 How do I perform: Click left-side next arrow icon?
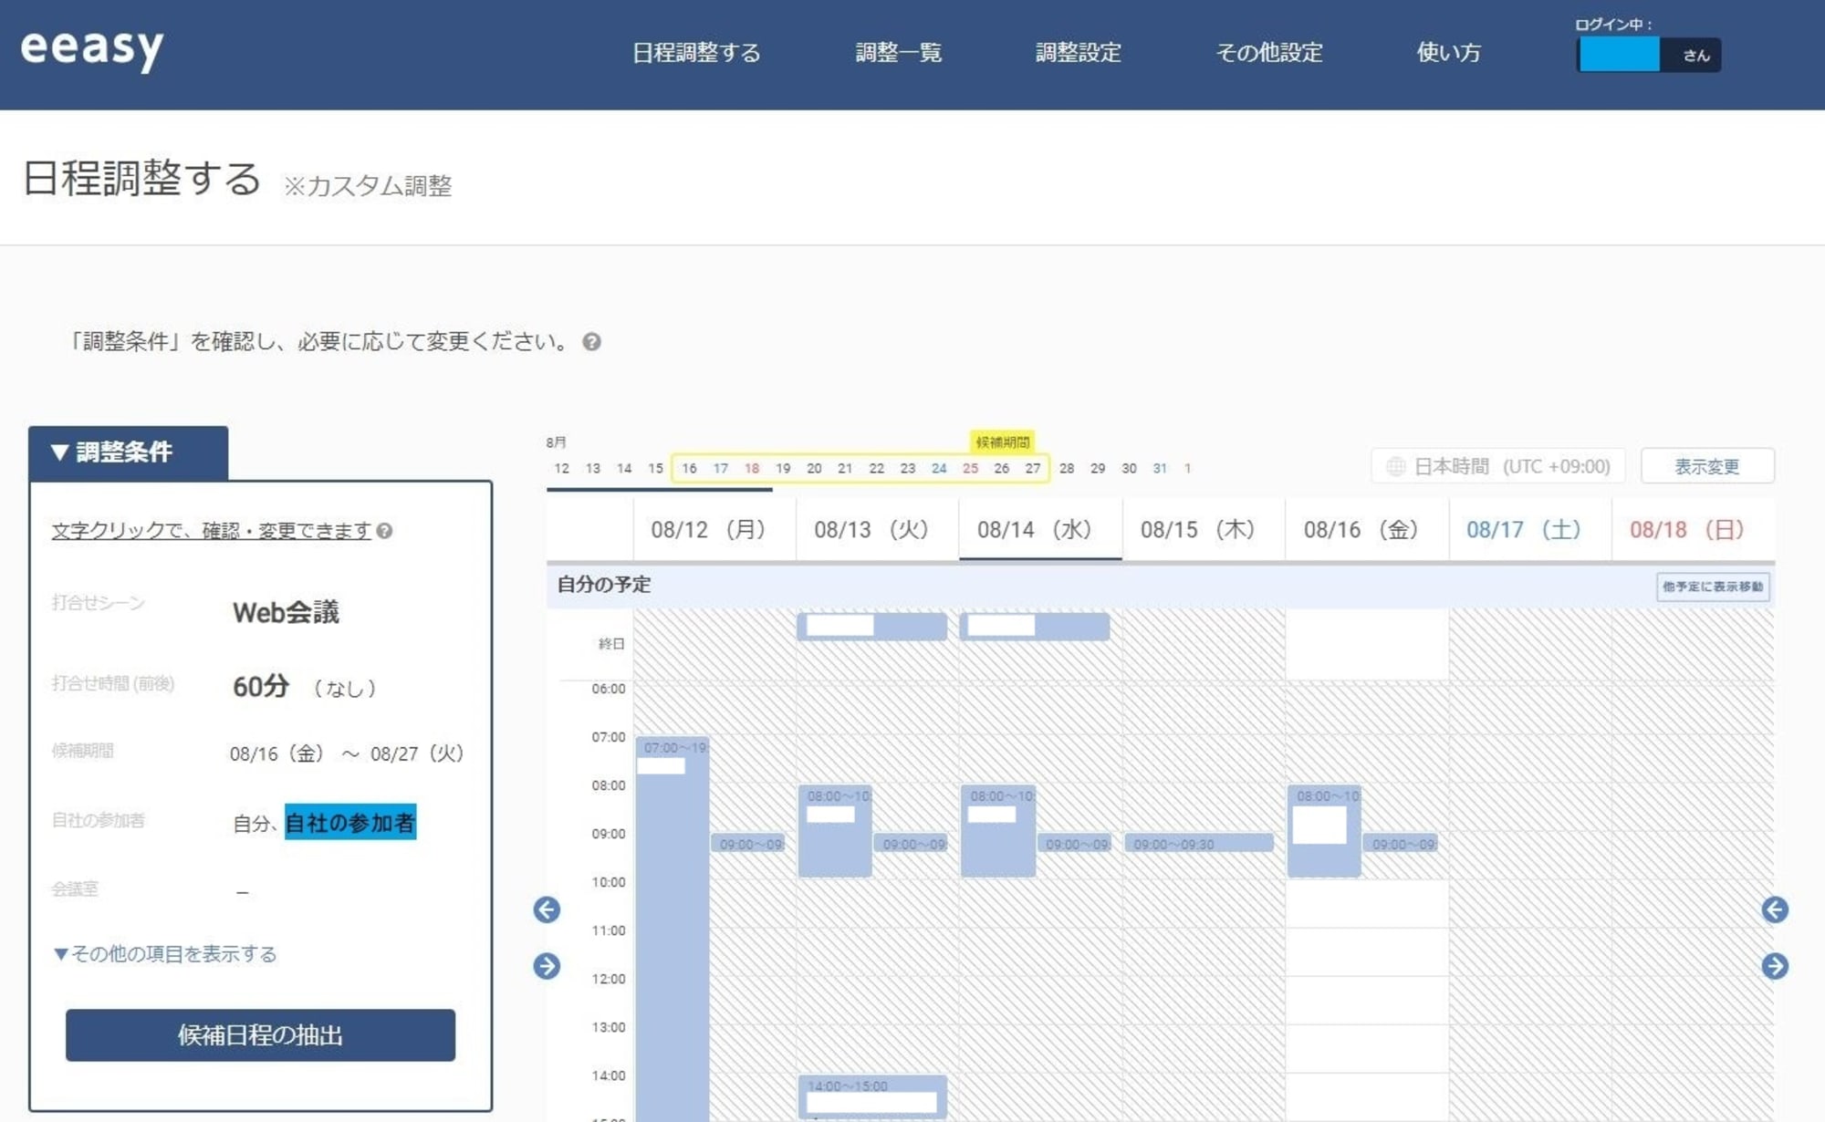pos(547,966)
